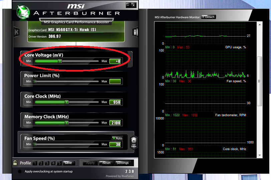The image size is (271, 180).
Task: Click hardware monitor scrollbar up arrow
Action: pyautogui.click(x=260, y=25)
